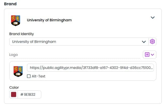The height and width of the screenshot is (109, 167).
Task: Click the Color label above swatch
Action: (14, 87)
